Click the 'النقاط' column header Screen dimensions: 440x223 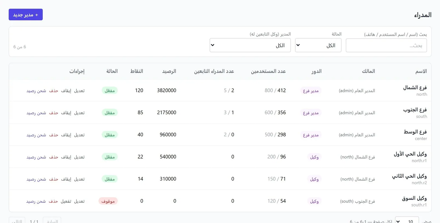coord(137,71)
